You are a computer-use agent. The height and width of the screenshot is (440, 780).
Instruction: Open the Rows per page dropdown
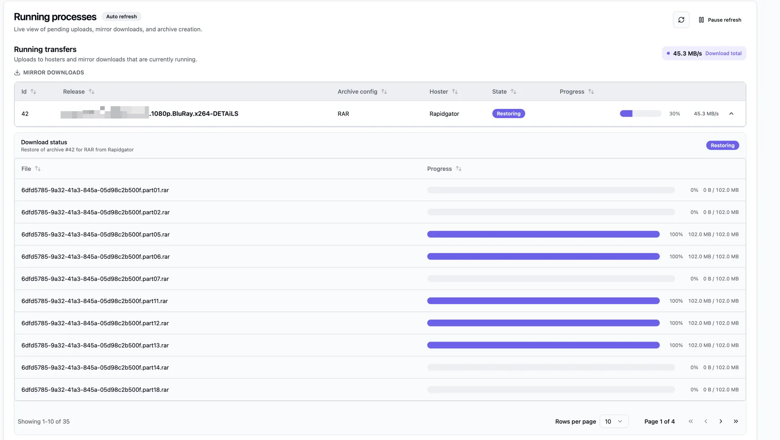(614, 421)
